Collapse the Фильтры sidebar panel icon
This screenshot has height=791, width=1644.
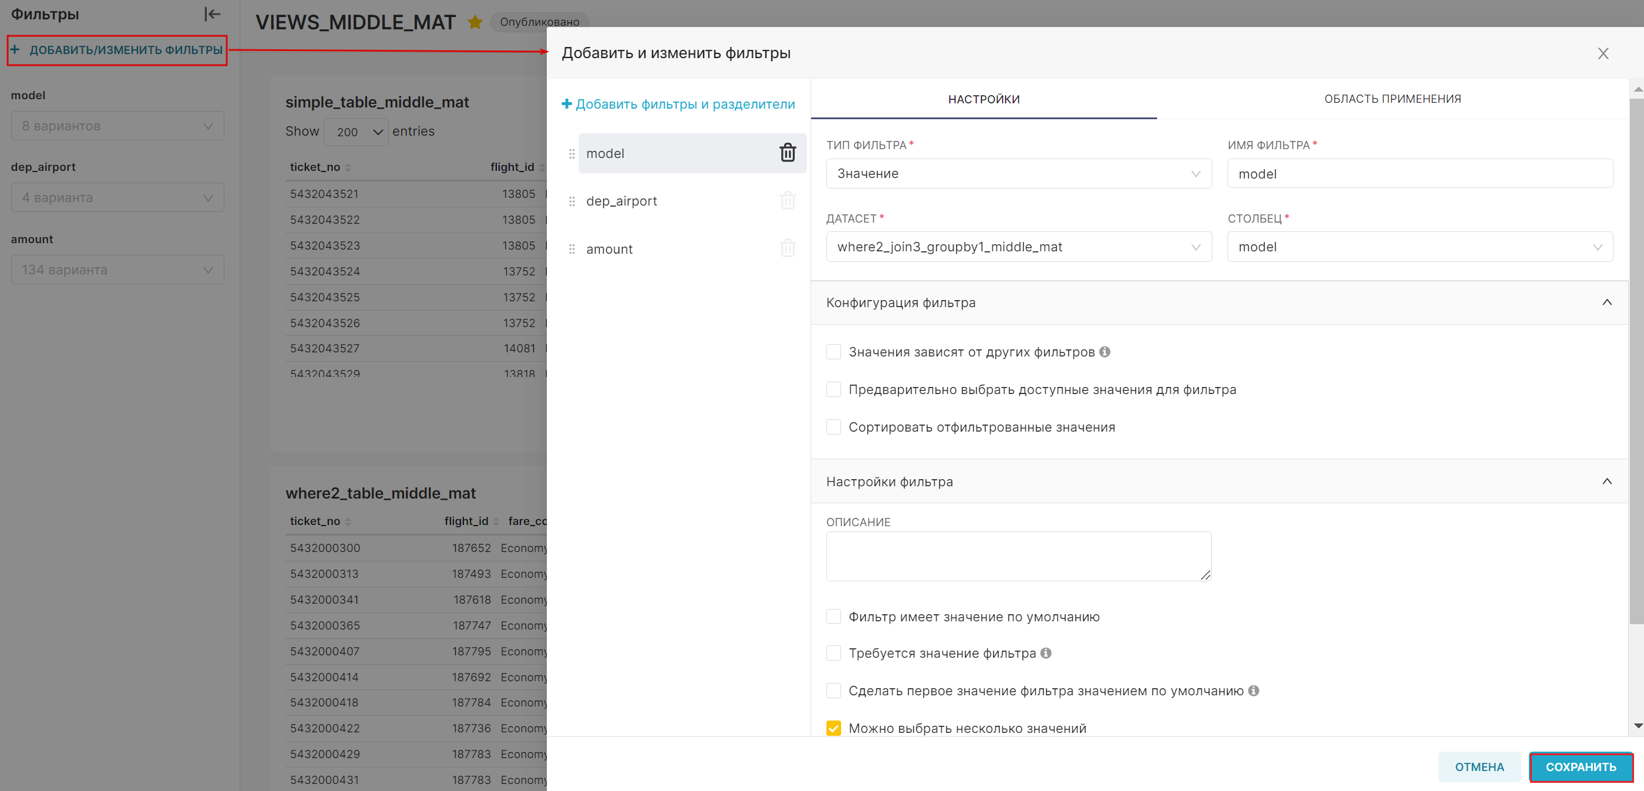pos(212,14)
